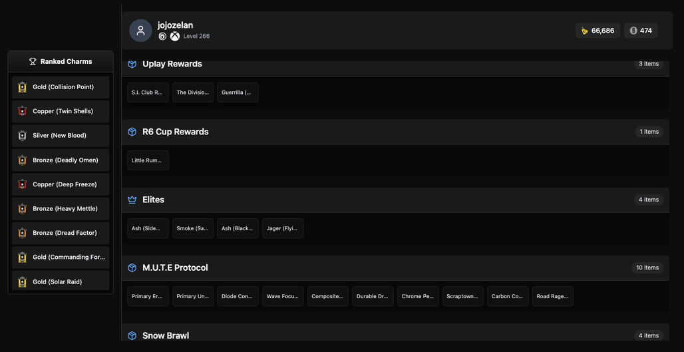Click the Bronze (Dread Factor) row label
Viewport: 684px width, 352px height.
[65, 233]
